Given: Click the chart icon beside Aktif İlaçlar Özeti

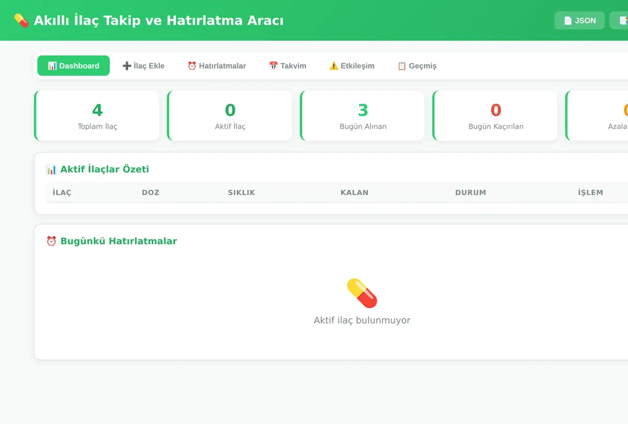Looking at the screenshot, I should [x=51, y=169].
